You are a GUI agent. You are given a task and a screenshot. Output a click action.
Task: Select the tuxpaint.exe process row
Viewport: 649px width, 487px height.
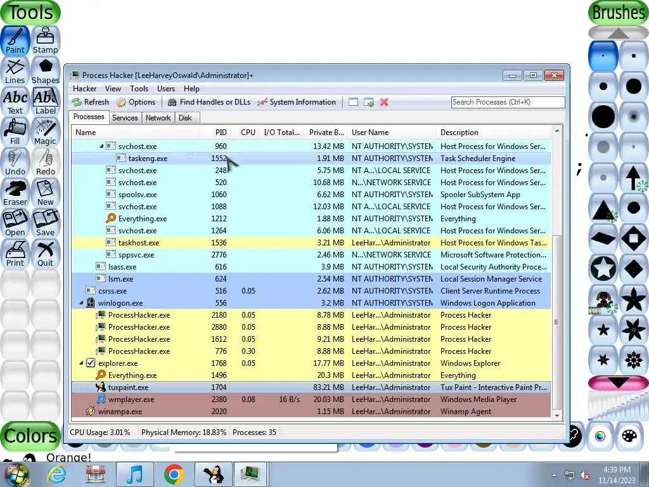(x=311, y=387)
